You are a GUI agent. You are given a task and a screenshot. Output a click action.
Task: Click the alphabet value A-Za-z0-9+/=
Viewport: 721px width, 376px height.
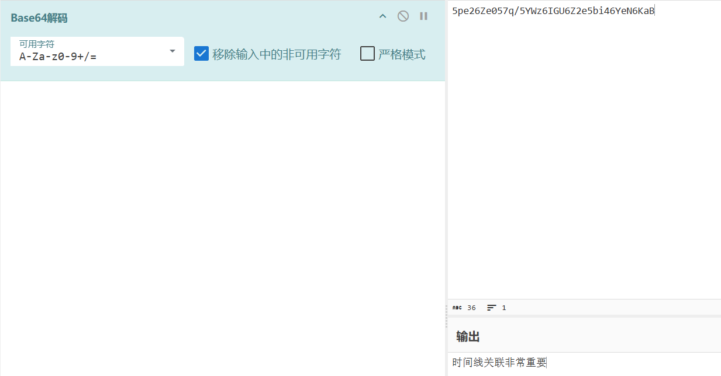(58, 57)
